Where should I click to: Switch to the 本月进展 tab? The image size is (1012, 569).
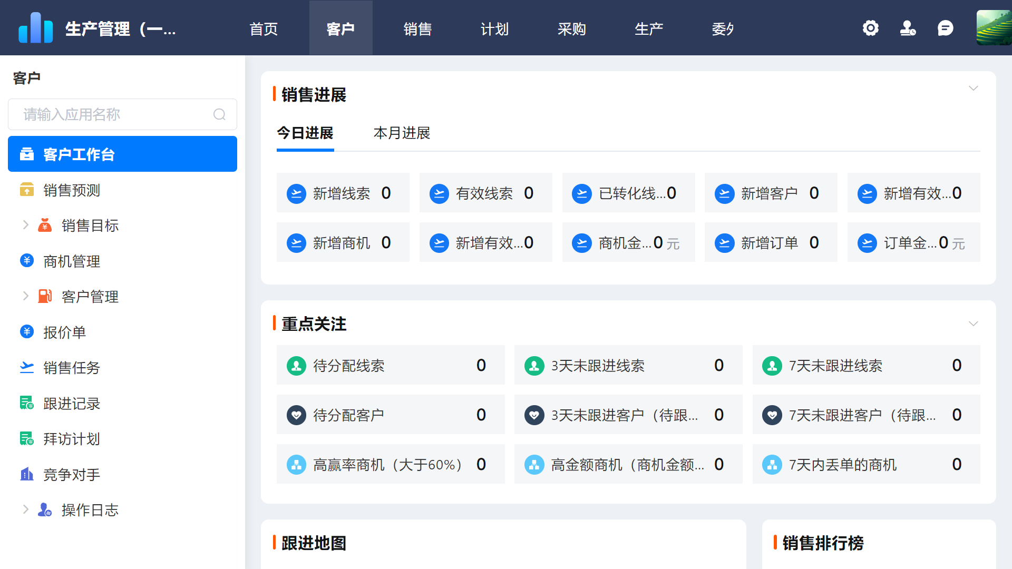pos(402,133)
